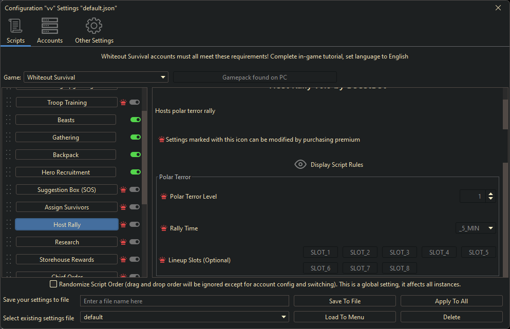Viewport: 510px width, 329px height.
Task: Click the drag handle for Beasts
Action: click(8, 120)
